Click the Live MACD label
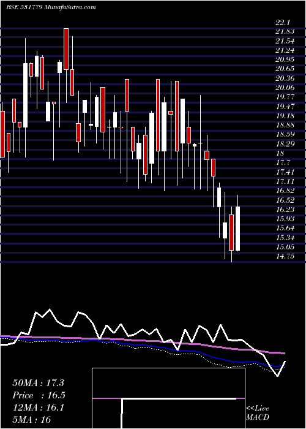Screen dimensions: 306x429 coord(258,413)
